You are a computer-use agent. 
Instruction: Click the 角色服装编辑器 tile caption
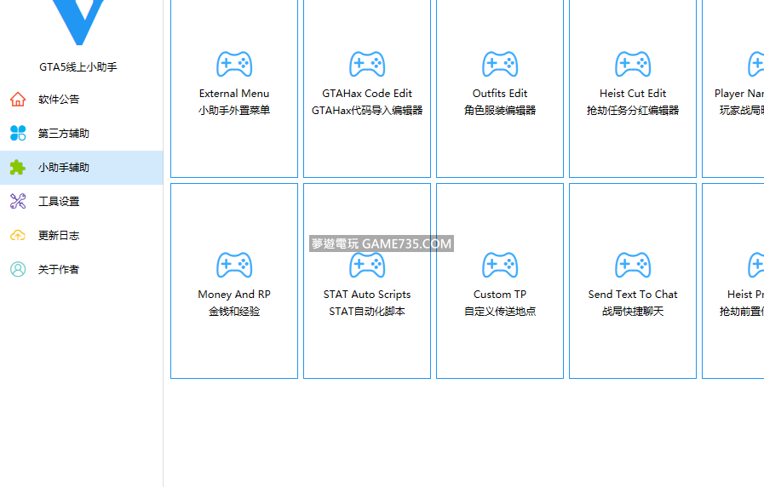[500, 111]
